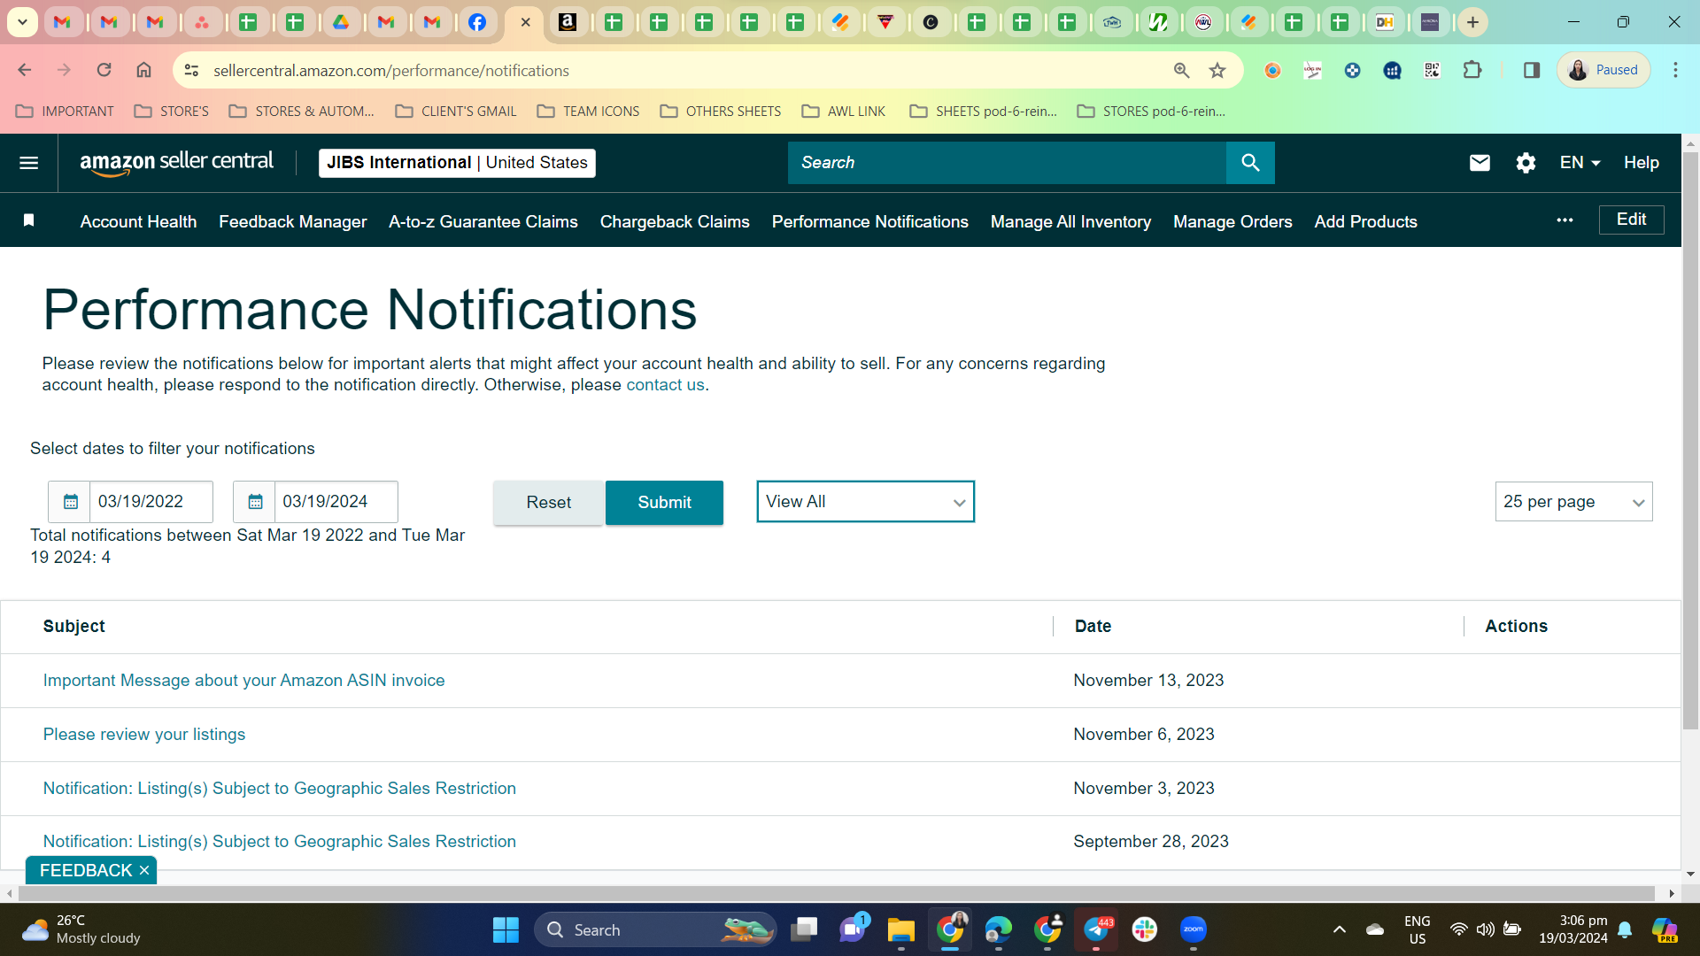Open Slack from the taskbar
This screenshot has width=1700, height=956.
pos(1144,929)
